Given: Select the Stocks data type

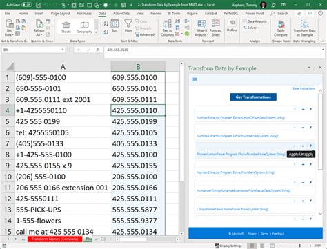Looking at the screenshot, I should coord(66,28).
